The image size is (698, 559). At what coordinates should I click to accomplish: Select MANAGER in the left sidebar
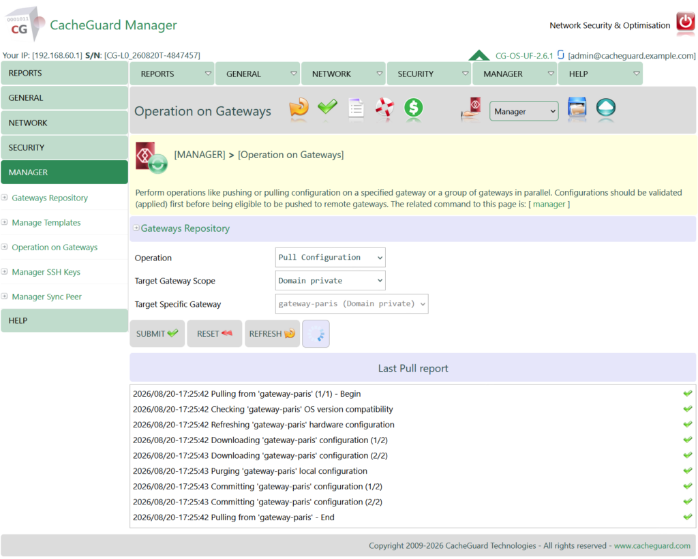point(65,172)
